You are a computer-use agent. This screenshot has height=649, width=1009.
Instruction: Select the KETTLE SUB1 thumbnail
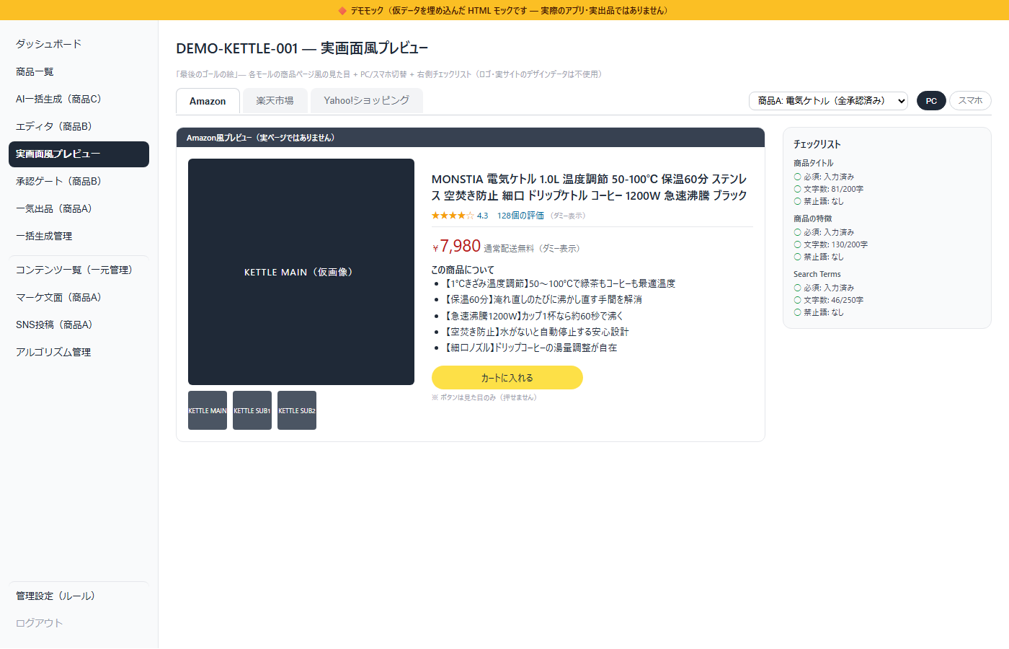[x=252, y=410]
